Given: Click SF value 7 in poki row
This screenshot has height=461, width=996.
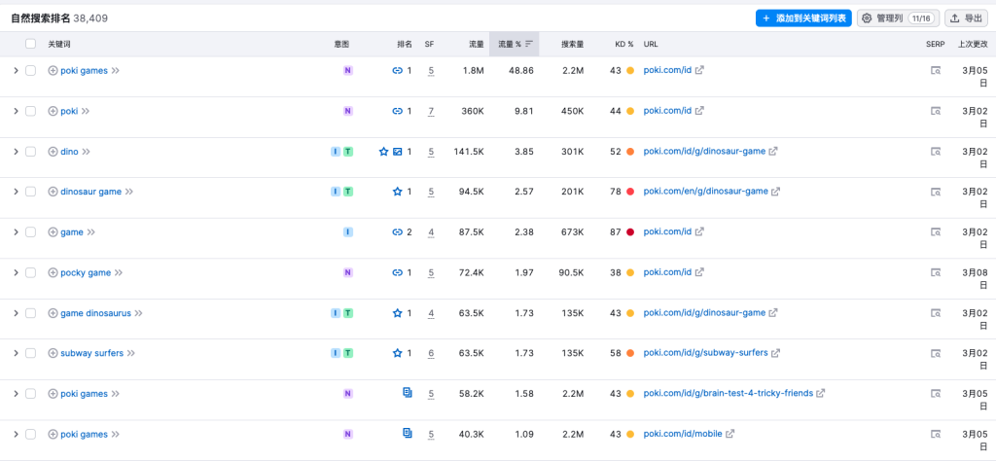Looking at the screenshot, I should [x=431, y=111].
